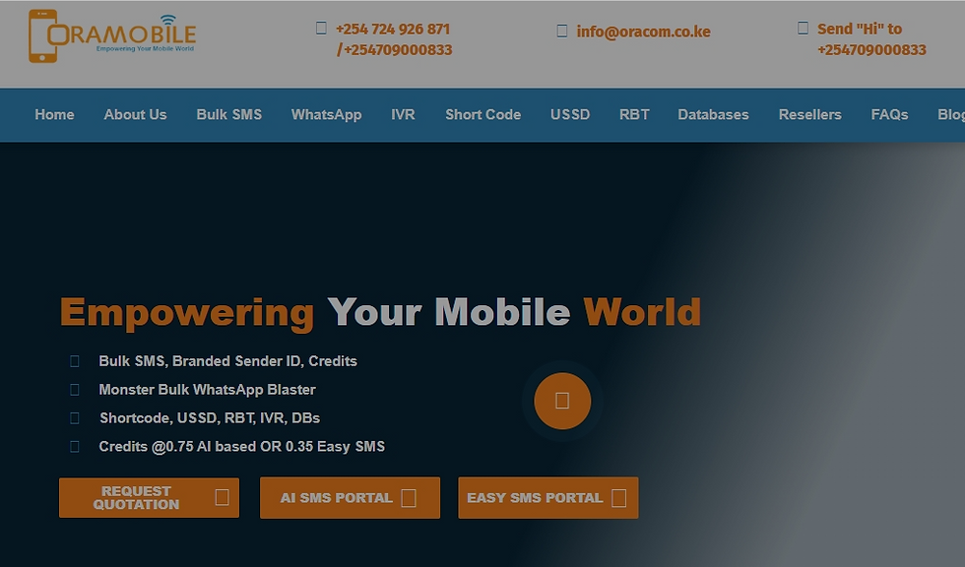Go to the About Us page

(x=136, y=115)
